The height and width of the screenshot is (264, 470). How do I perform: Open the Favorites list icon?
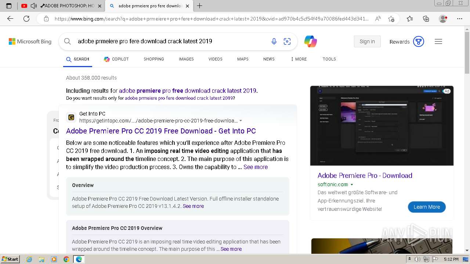tap(410, 19)
